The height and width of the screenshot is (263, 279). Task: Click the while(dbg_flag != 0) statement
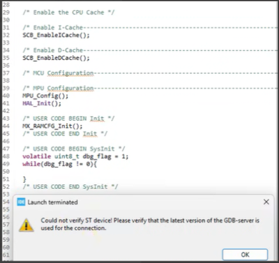[x=59, y=164]
